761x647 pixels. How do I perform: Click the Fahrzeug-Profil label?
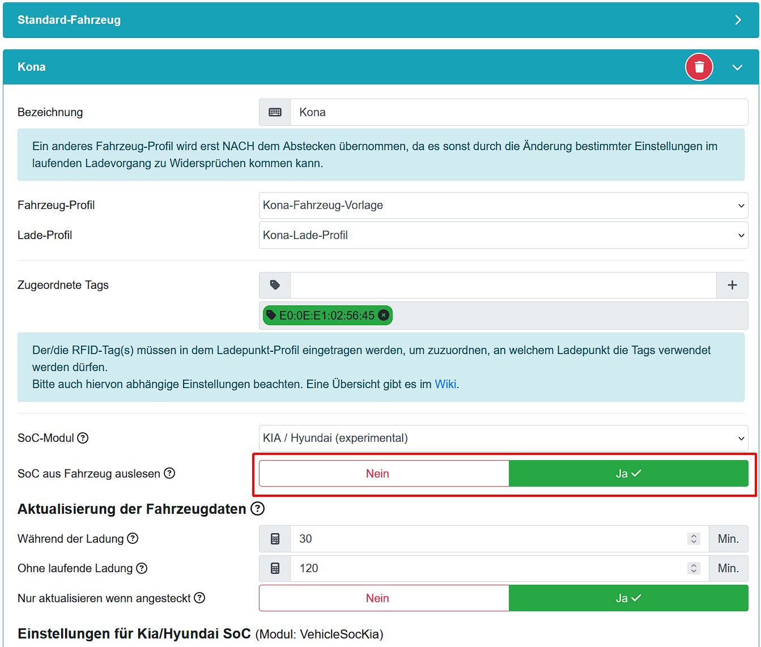coord(56,205)
